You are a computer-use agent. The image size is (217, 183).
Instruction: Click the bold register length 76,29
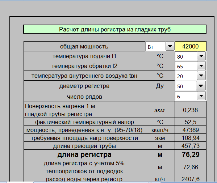[x=191, y=154]
